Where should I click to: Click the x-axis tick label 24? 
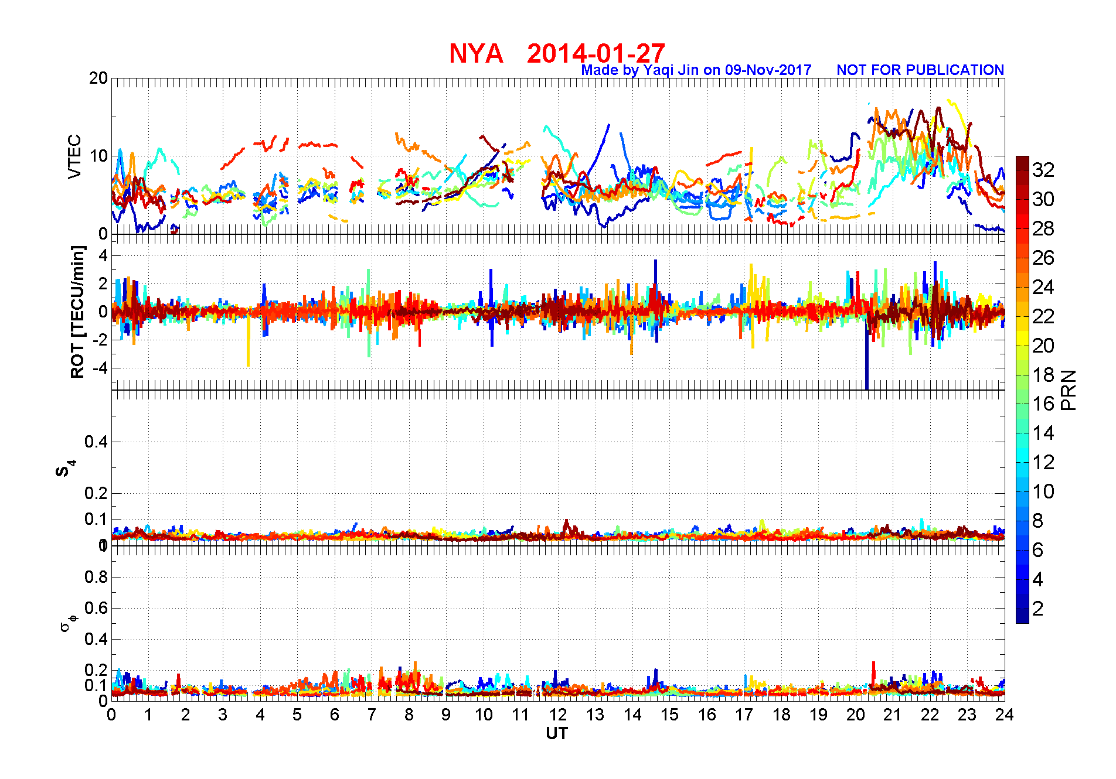pyautogui.click(x=1005, y=715)
